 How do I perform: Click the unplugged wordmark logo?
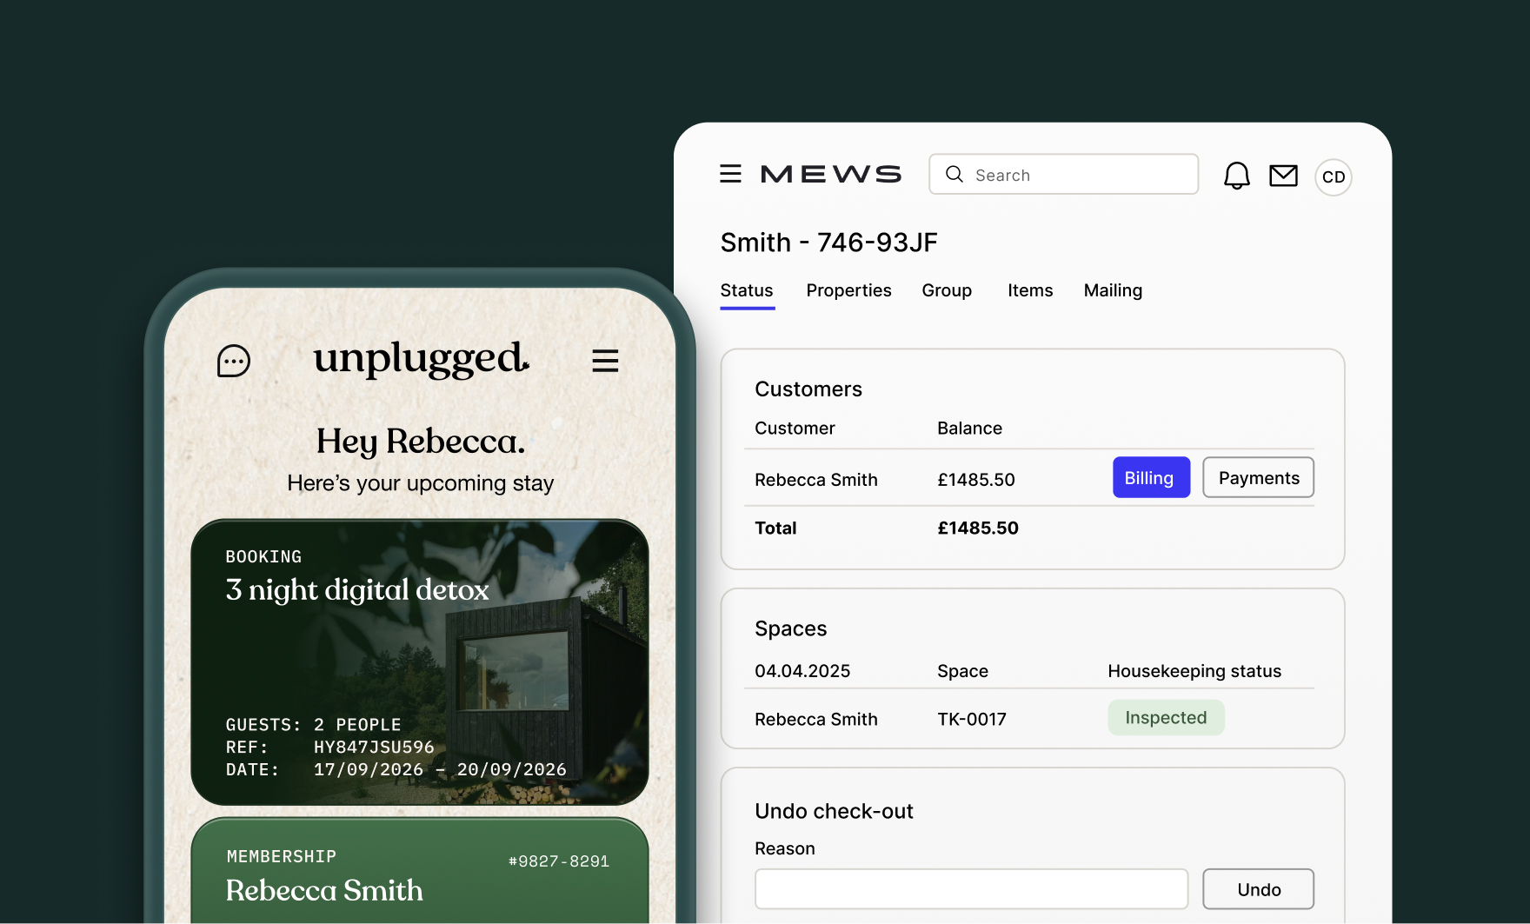click(421, 360)
